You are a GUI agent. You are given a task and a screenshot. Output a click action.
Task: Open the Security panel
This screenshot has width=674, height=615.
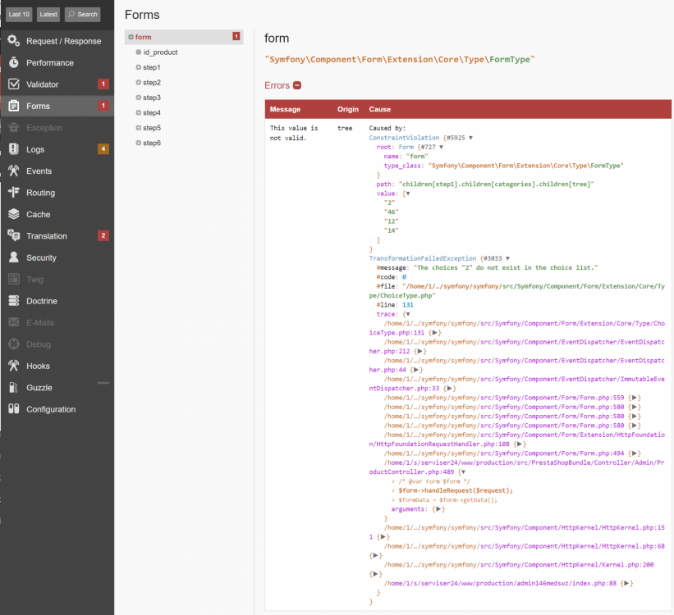tap(57, 257)
